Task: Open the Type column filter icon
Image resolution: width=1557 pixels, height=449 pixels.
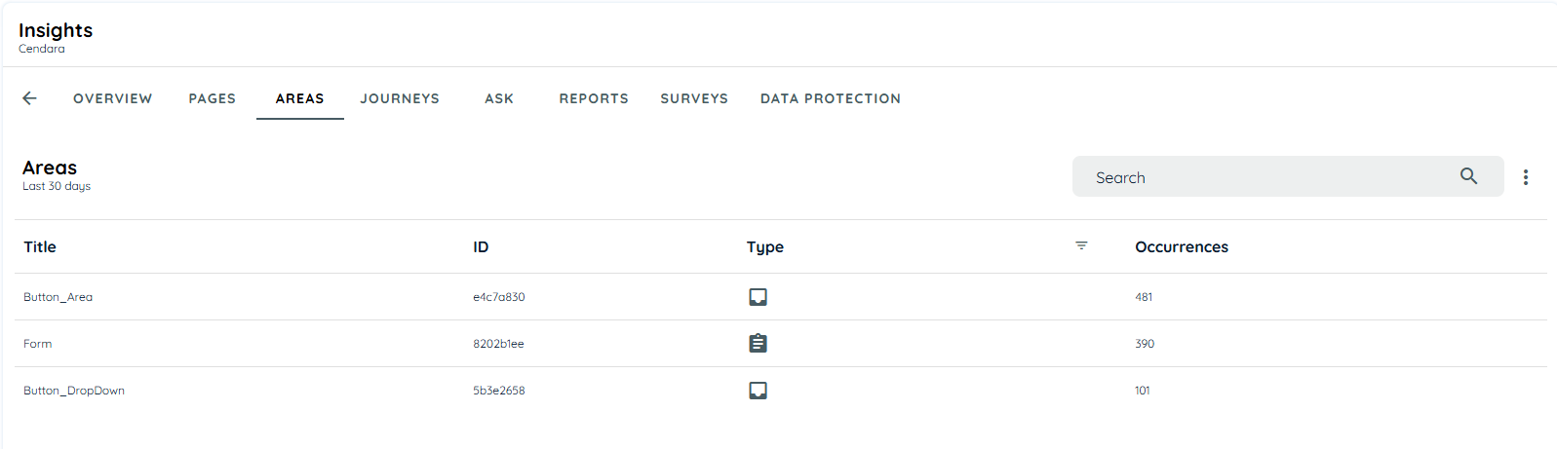Action: pos(1081,245)
